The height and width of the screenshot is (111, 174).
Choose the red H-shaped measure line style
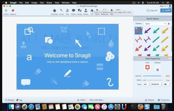pos(139,39)
